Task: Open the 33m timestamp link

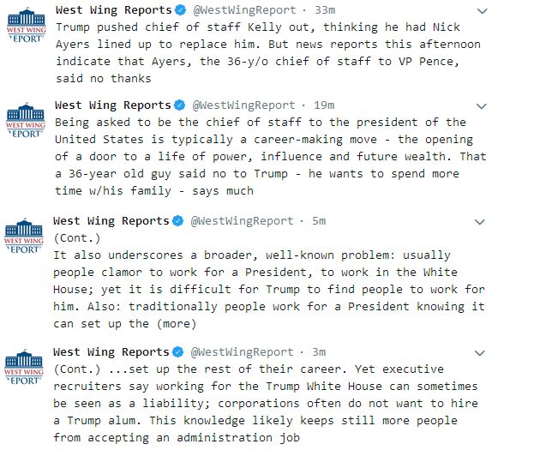Action: [x=325, y=9]
